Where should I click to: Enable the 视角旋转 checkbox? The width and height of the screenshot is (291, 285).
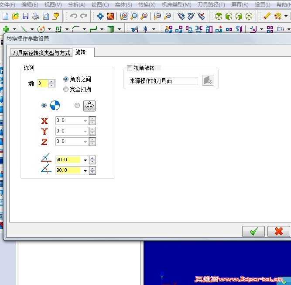pos(130,68)
